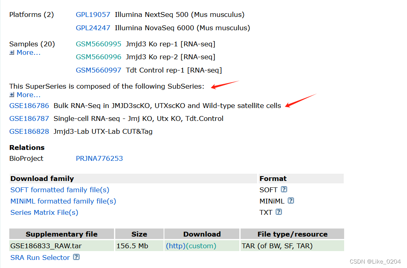Click the plus icon above Samples More link
This screenshot has width=407, height=268.
point(12,52)
